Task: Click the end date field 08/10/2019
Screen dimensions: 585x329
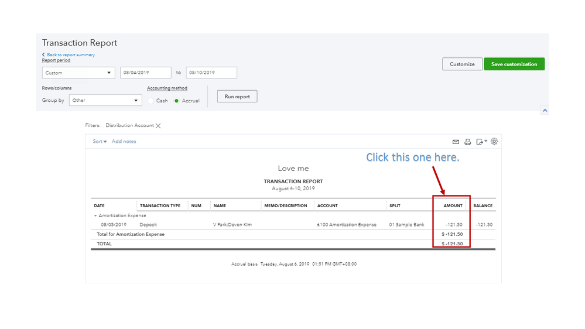Action: click(x=211, y=73)
